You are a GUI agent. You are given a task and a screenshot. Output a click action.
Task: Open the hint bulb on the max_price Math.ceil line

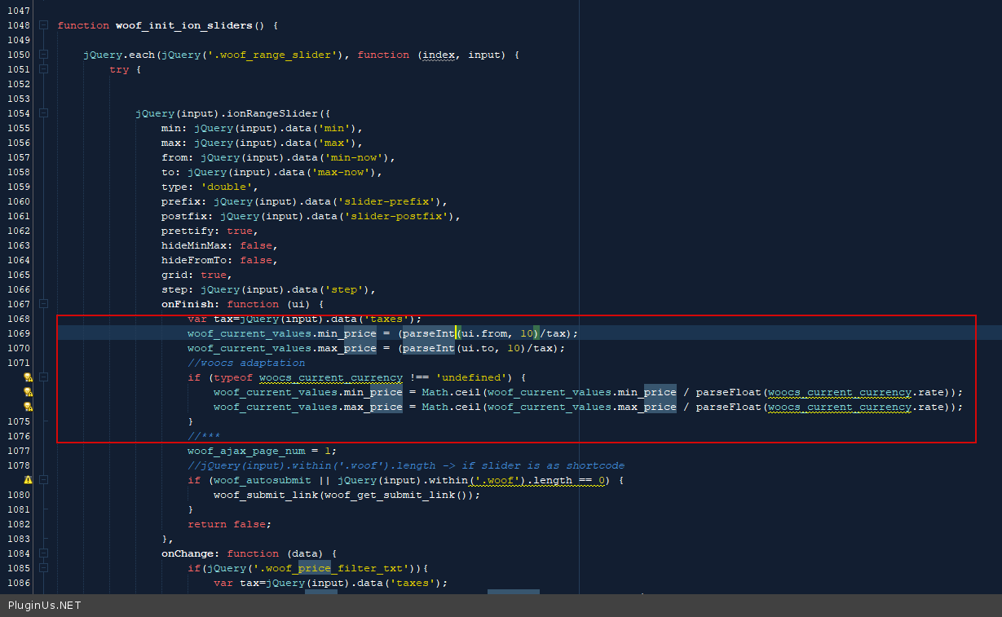point(27,407)
